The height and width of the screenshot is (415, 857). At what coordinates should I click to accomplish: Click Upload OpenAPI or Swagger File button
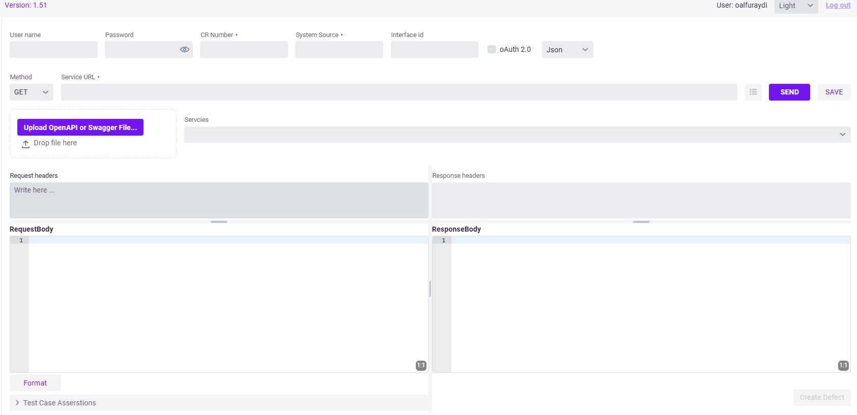[80, 127]
